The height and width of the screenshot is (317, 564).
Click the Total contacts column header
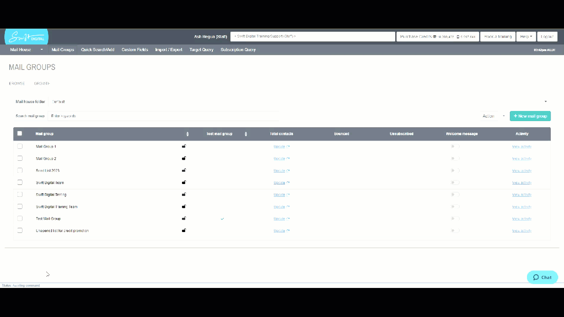point(282,134)
